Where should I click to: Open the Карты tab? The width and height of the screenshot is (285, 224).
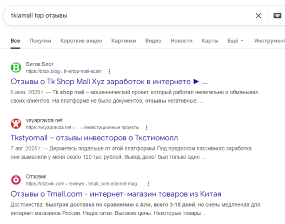point(210,41)
